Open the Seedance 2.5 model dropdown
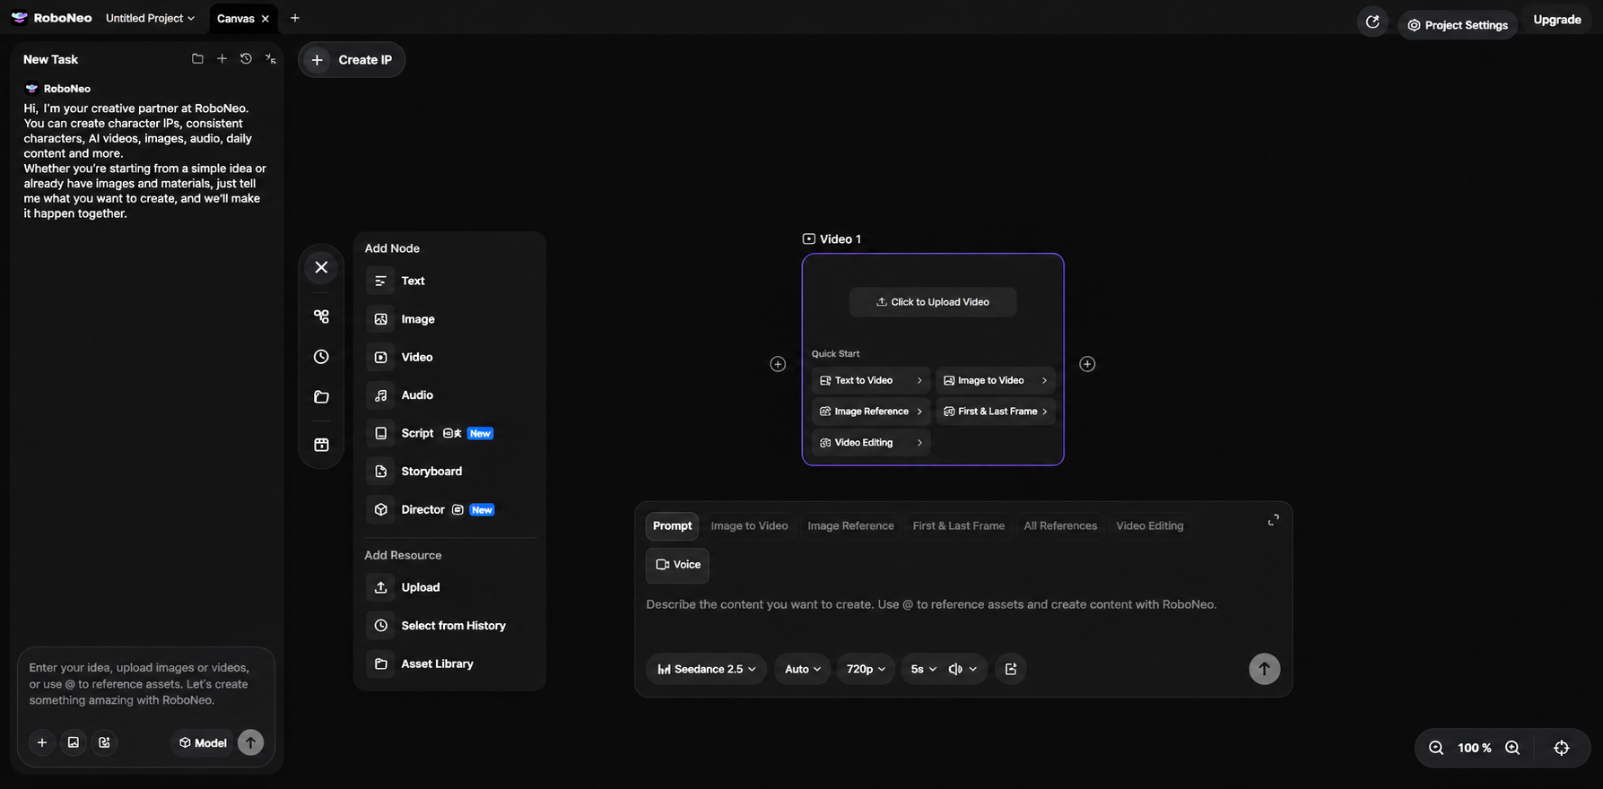Screen dimensions: 1603x789 coord(706,669)
